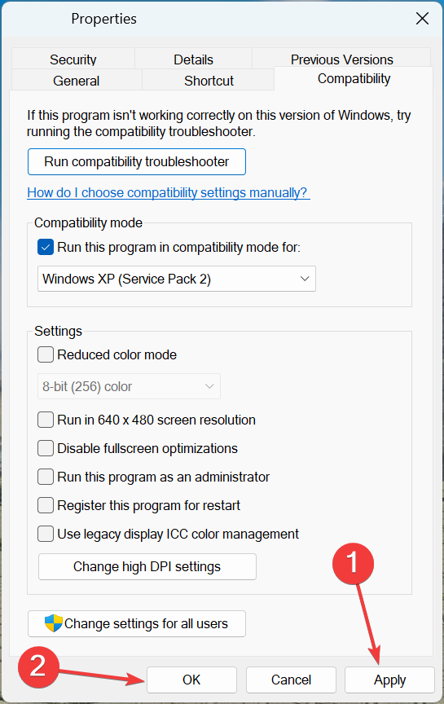Open the Windows XP (Service Pack 2) dropdown
This screenshot has height=704, width=444.
[177, 279]
